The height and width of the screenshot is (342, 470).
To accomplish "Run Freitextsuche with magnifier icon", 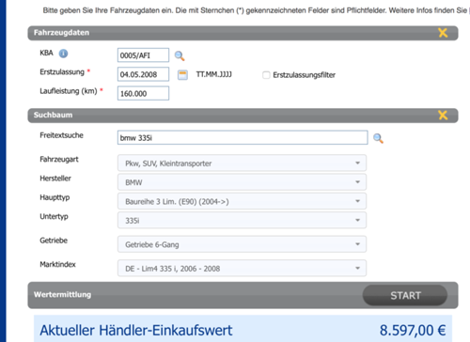I will 378,138.
